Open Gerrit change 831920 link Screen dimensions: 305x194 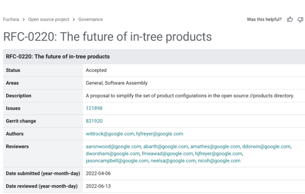94,121
